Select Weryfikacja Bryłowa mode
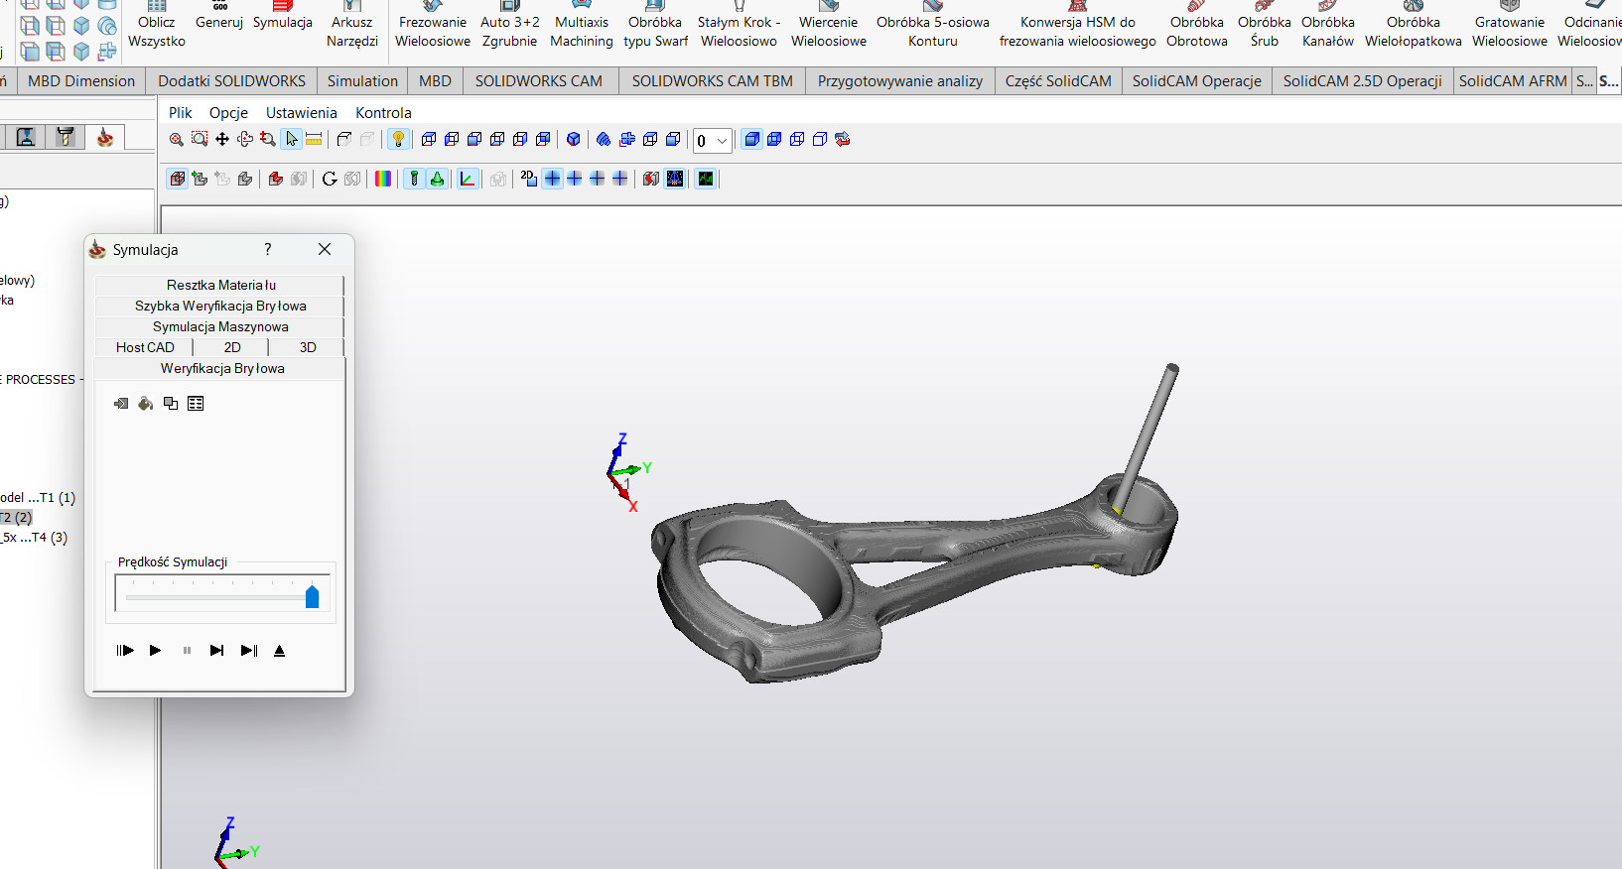 pos(221,368)
